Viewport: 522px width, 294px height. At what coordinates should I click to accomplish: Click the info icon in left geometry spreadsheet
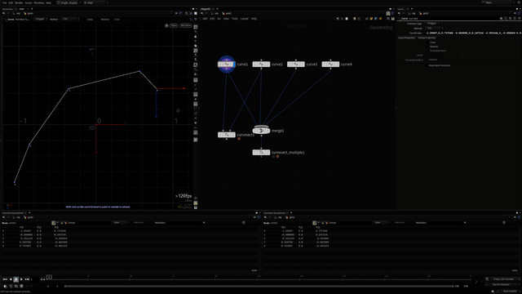243,223
